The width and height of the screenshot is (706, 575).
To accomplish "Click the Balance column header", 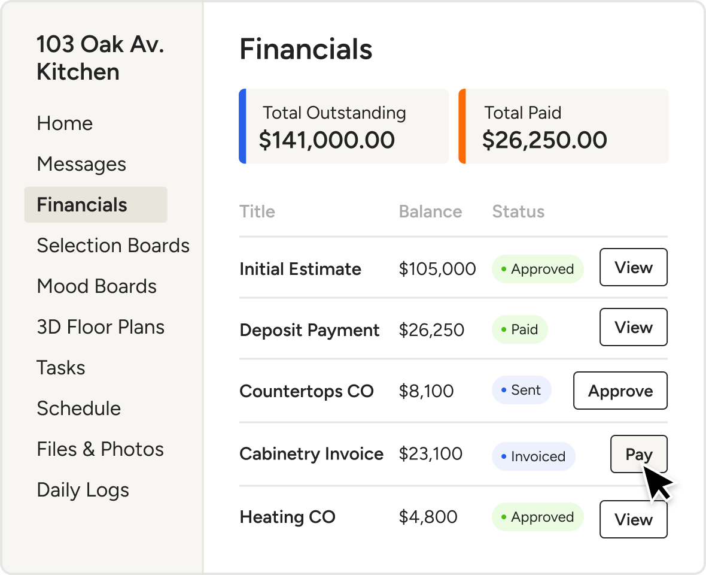I will (x=430, y=212).
